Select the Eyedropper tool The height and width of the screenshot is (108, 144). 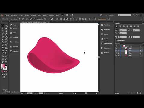3,53
